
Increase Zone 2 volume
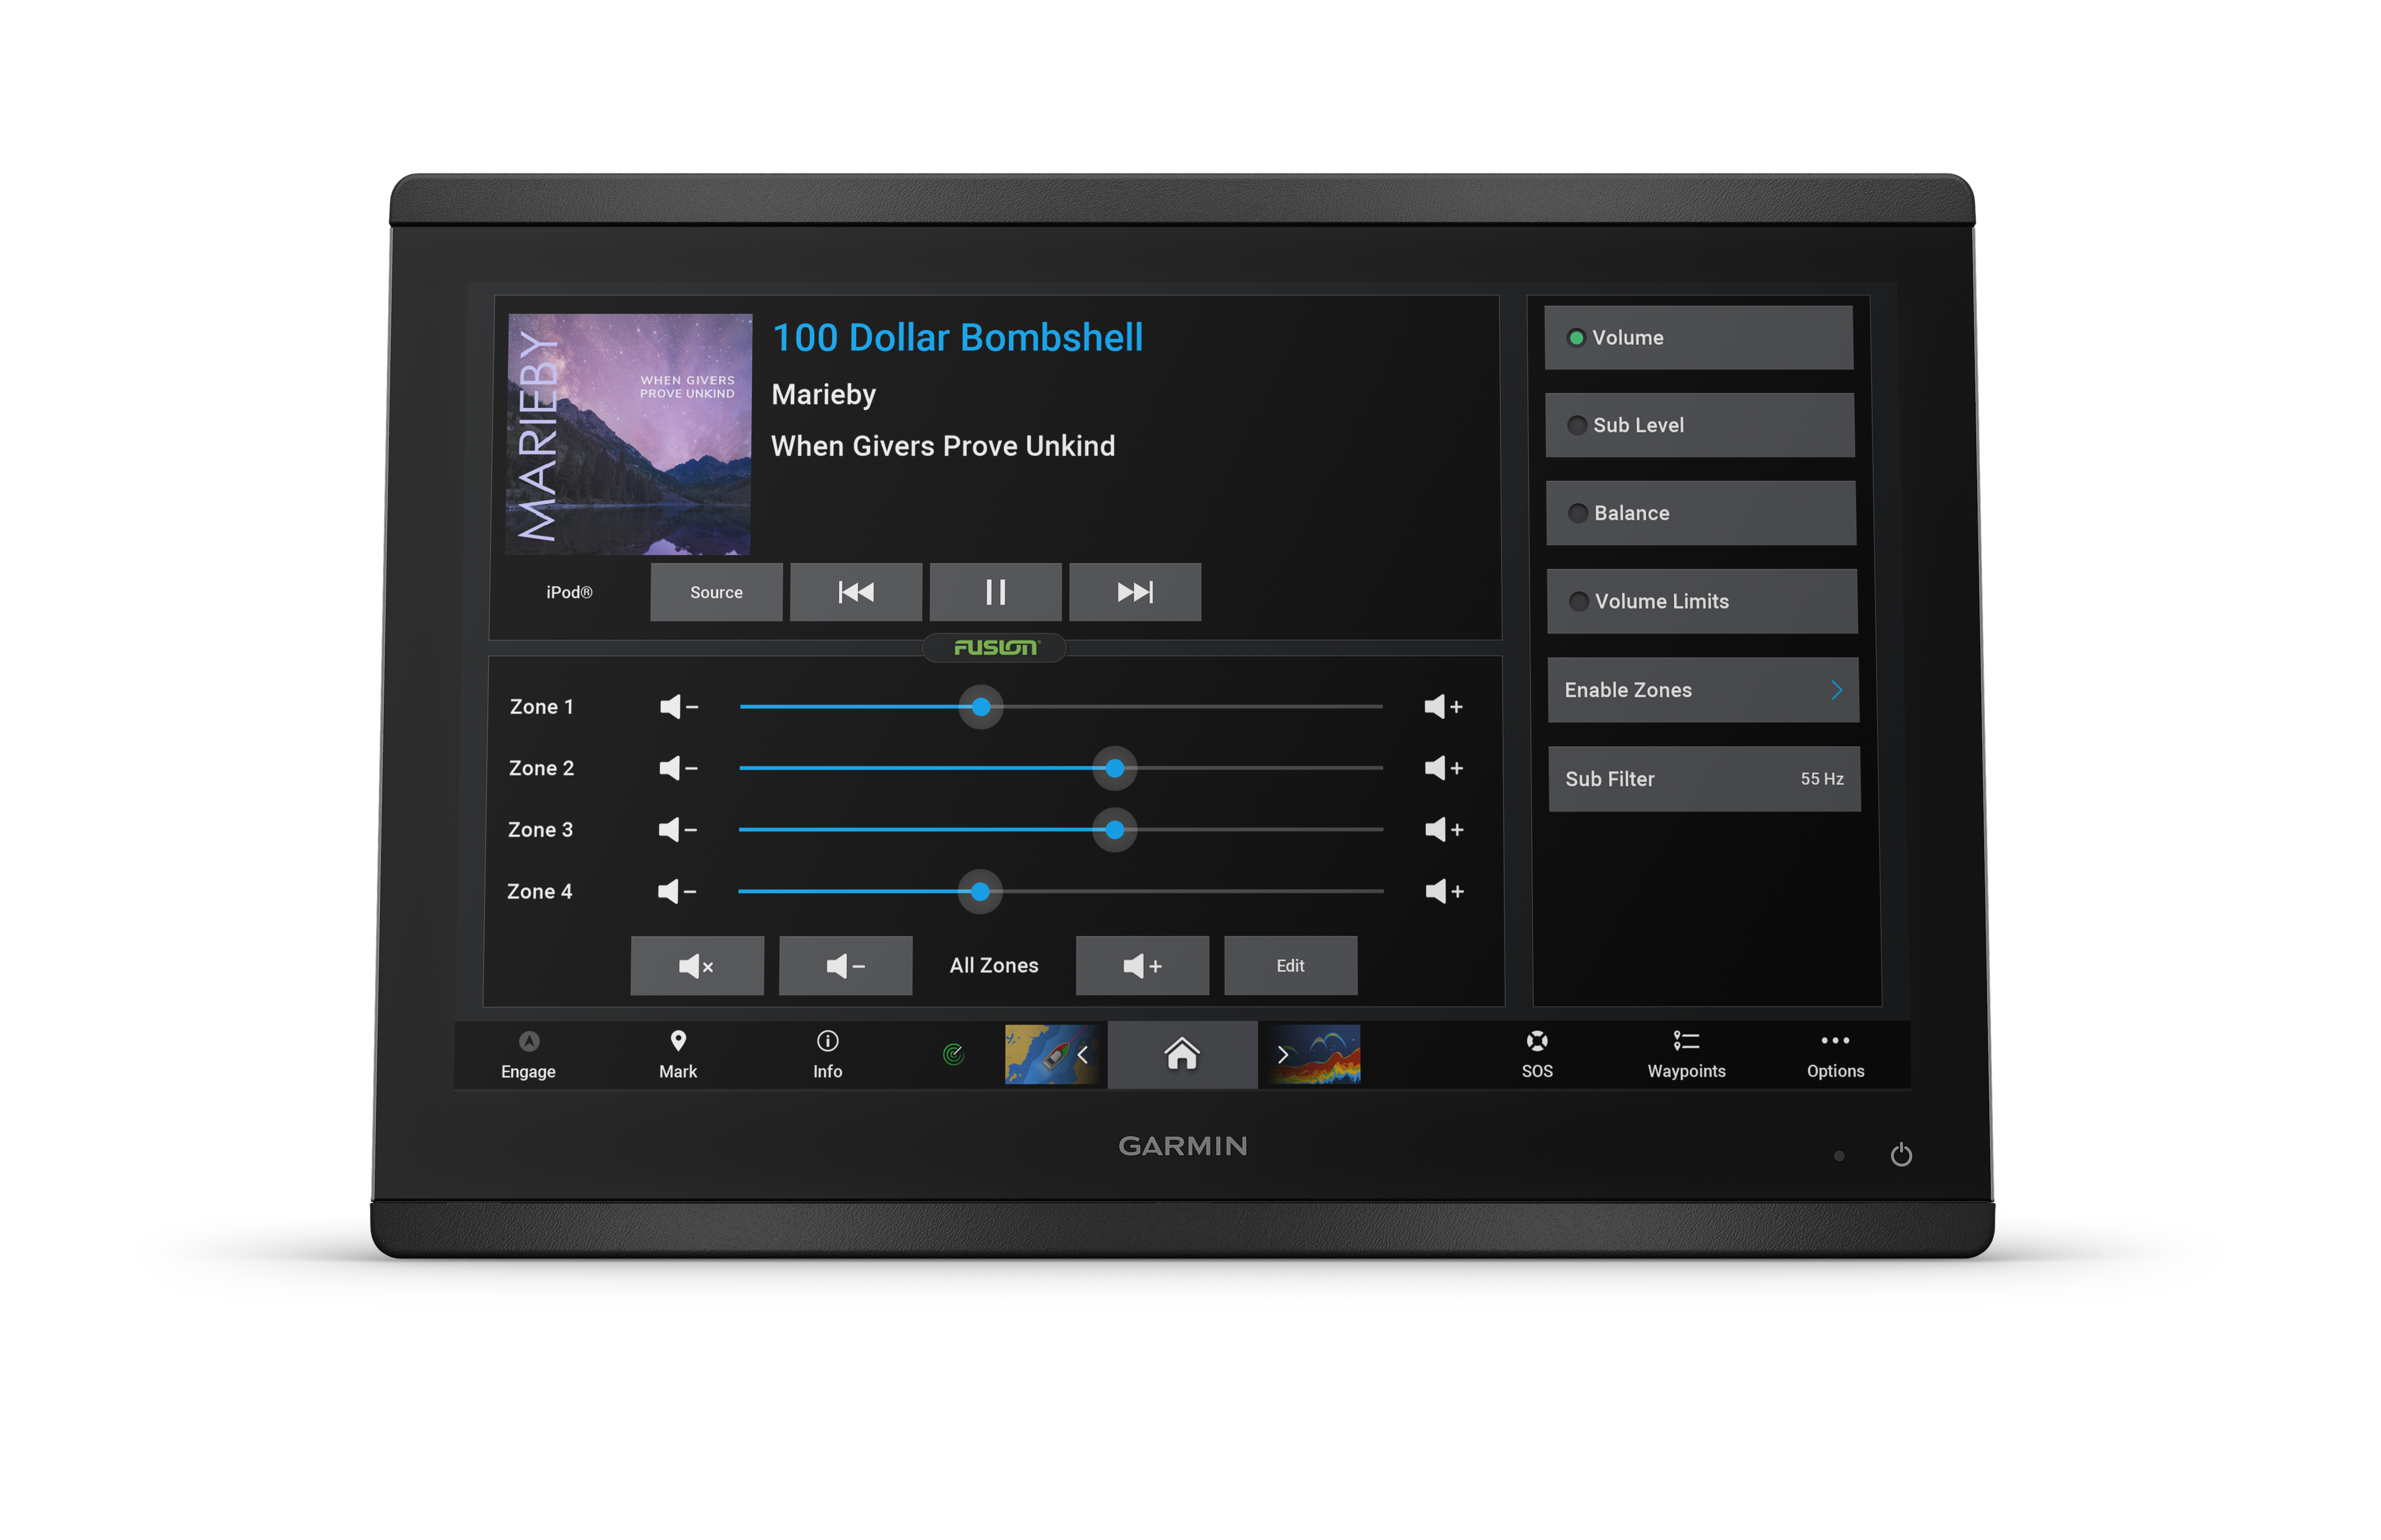coord(1444,768)
